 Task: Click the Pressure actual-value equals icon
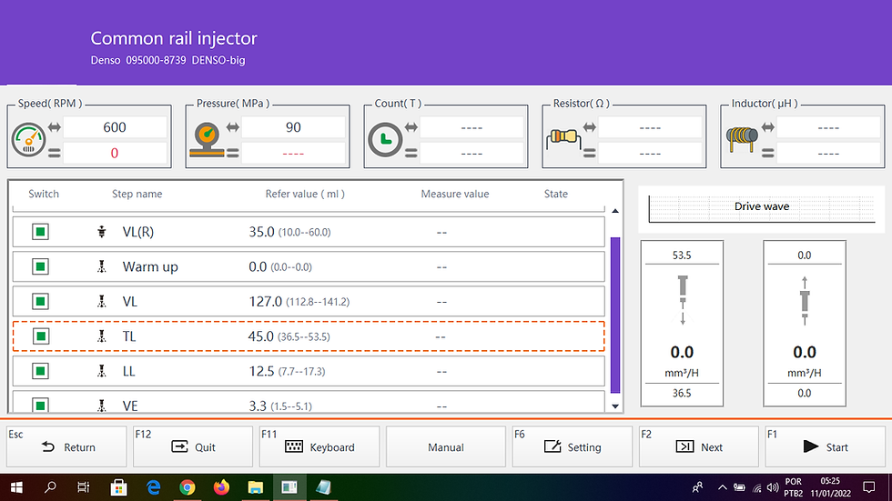[233, 153]
